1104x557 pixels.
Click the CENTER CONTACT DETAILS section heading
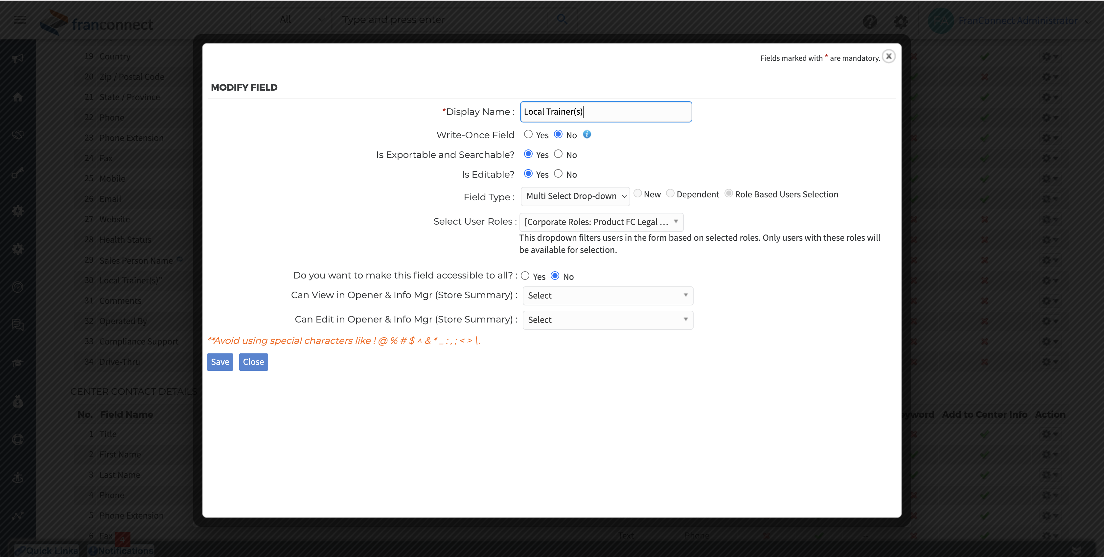pos(134,391)
